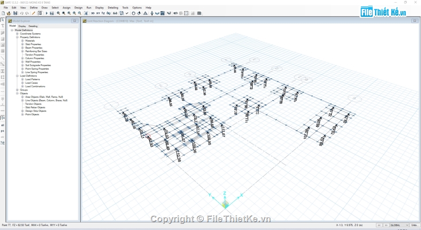Viewport: 421px width, 230px height.
Task: Open the File menu
Action: (x=6, y=8)
